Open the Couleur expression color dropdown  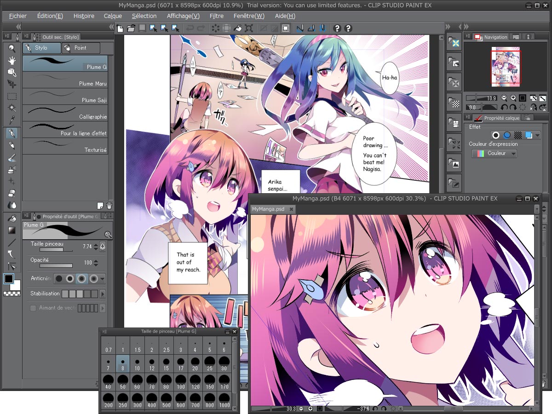coord(494,154)
